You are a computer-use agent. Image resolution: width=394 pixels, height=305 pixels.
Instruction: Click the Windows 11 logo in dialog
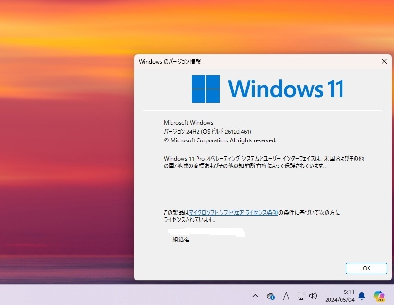click(206, 89)
